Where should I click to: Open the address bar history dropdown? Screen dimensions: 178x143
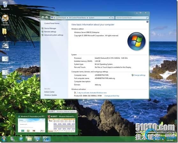(109, 18)
